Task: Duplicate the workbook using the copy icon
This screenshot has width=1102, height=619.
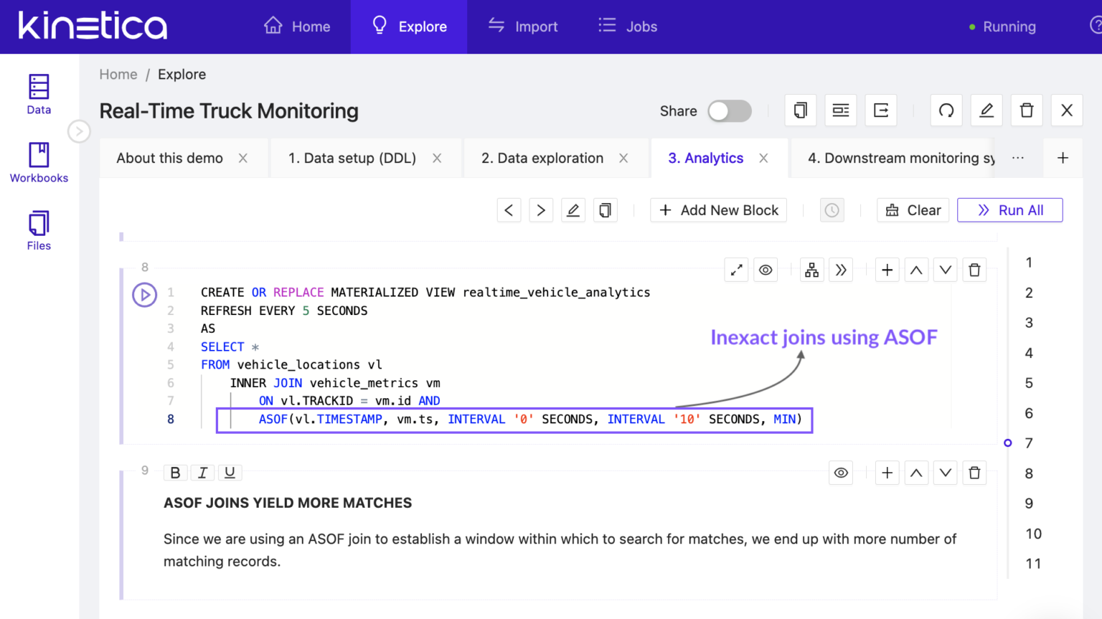Action: tap(800, 110)
